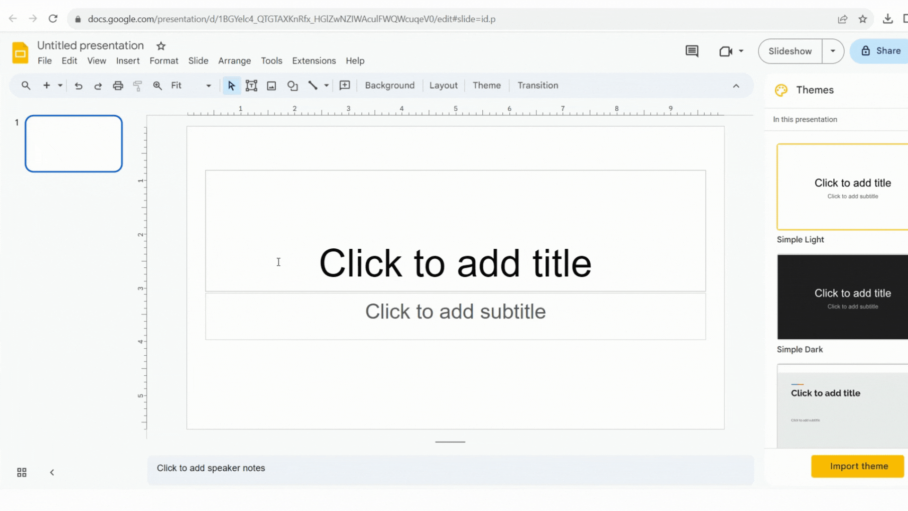Open Slideshow options dropdown arrow
Viewport: 908px width, 511px height.
[833, 51]
